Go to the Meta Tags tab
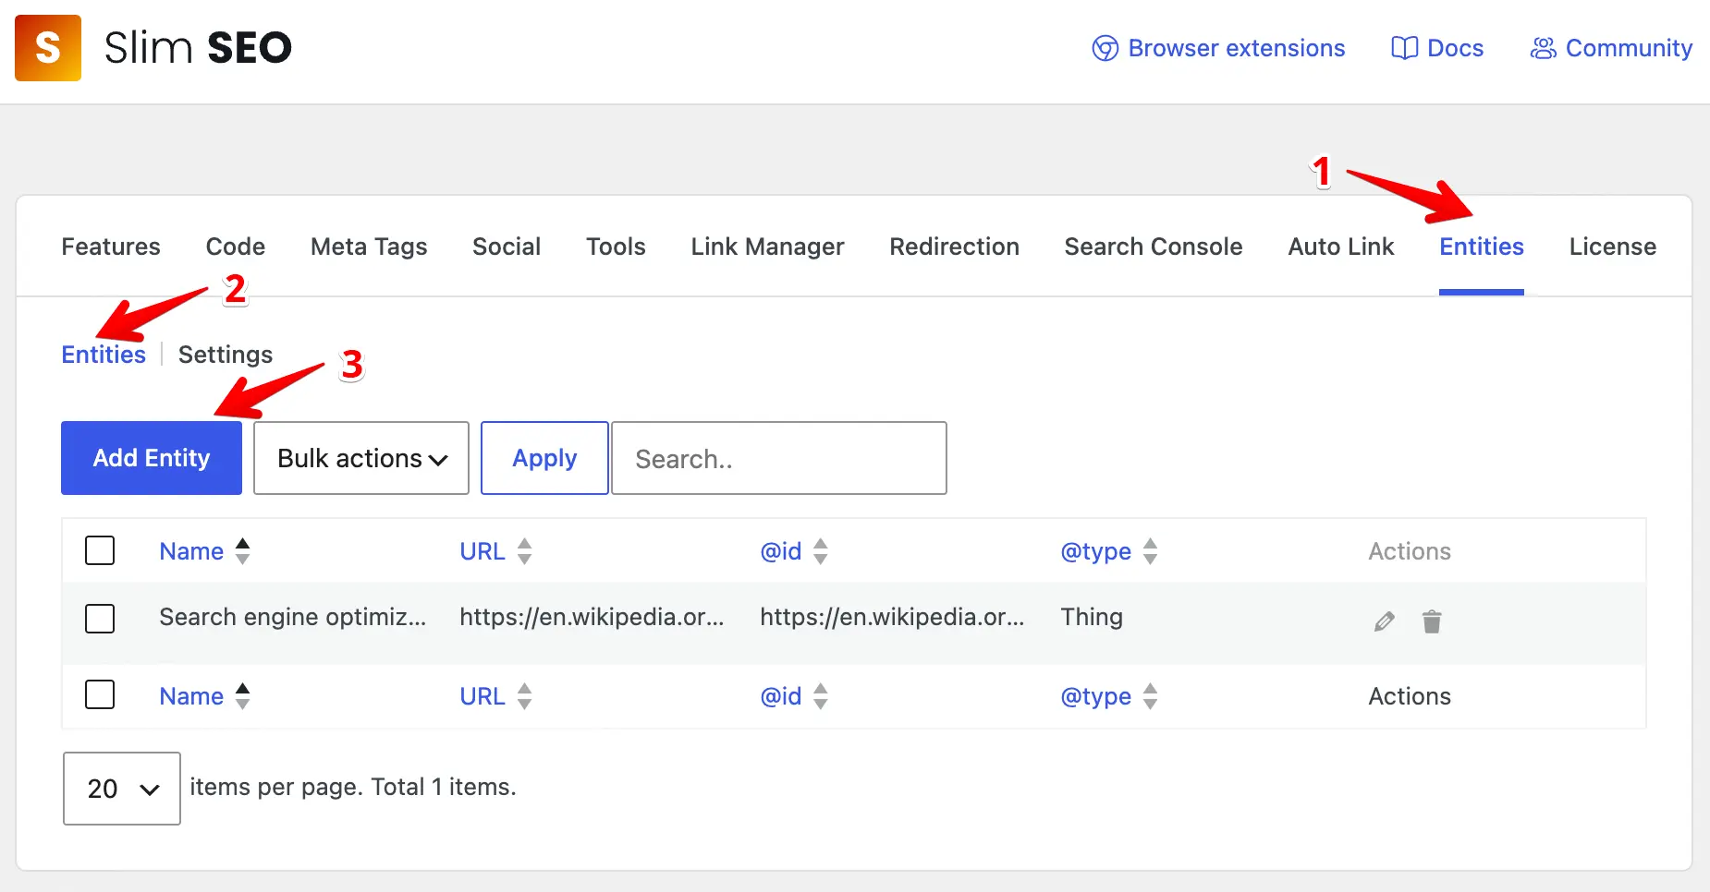The width and height of the screenshot is (1710, 892). coord(369,247)
